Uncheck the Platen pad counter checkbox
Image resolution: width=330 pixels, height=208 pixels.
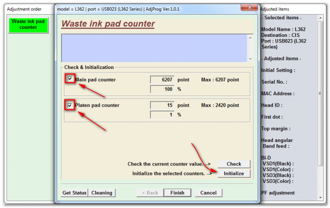70,105
